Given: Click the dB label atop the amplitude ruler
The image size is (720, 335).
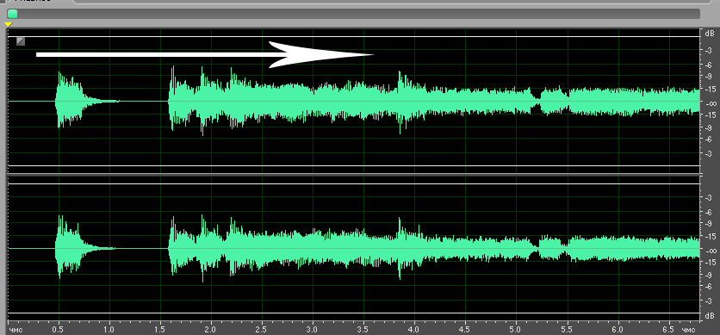Looking at the screenshot, I should (710, 34).
